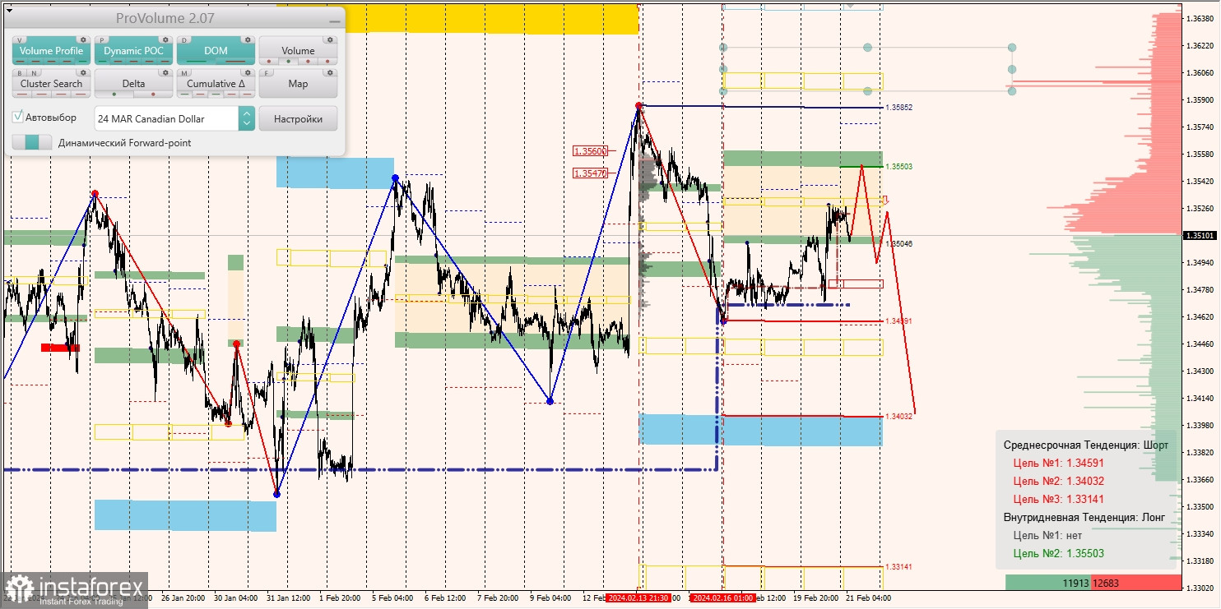Click the red 1.34032 level label
The image size is (1221, 609).
[899, 417]
